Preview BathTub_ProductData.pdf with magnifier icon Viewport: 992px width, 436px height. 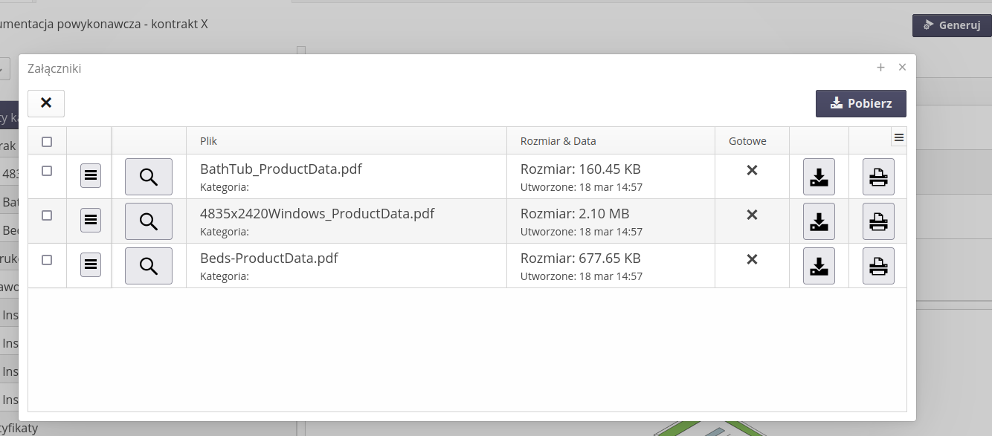coord(149,177)
